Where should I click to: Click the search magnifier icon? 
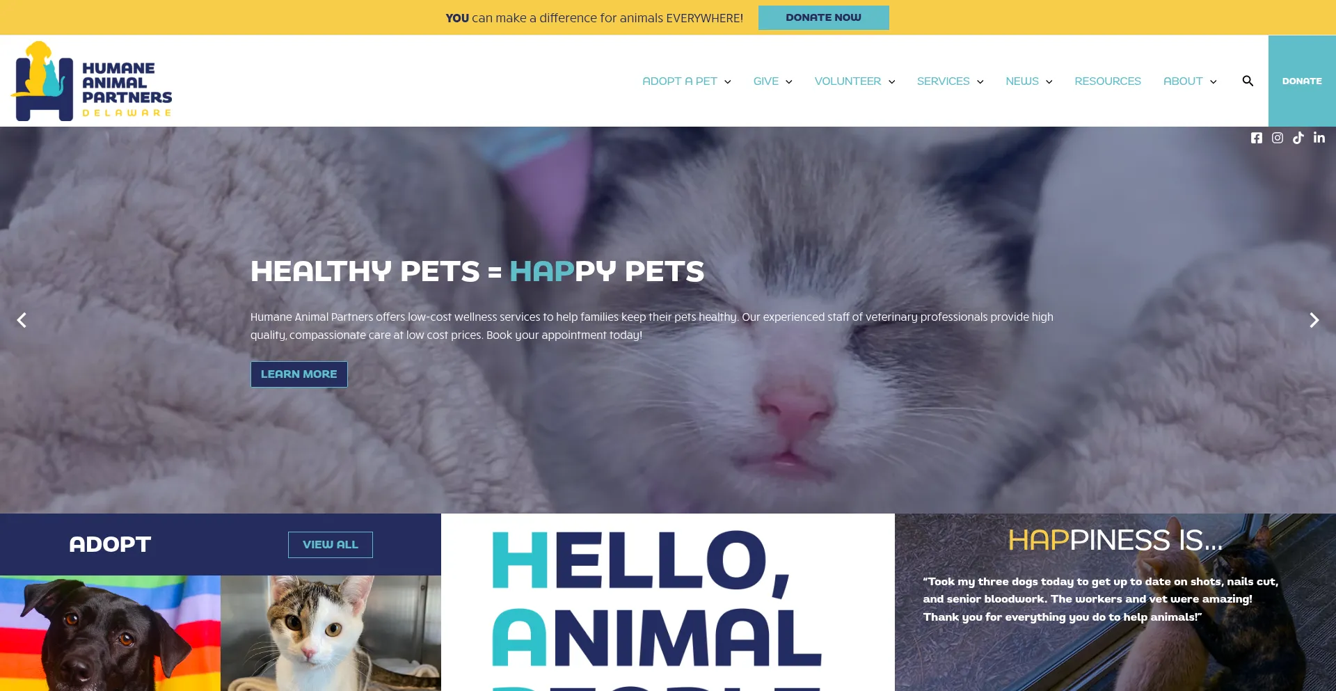tap(1248, 81)
